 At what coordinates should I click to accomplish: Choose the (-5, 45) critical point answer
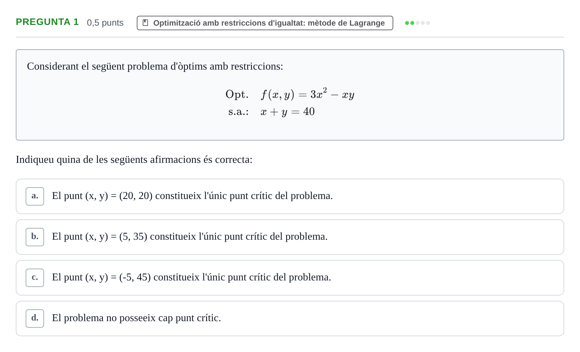pos(290,278)
